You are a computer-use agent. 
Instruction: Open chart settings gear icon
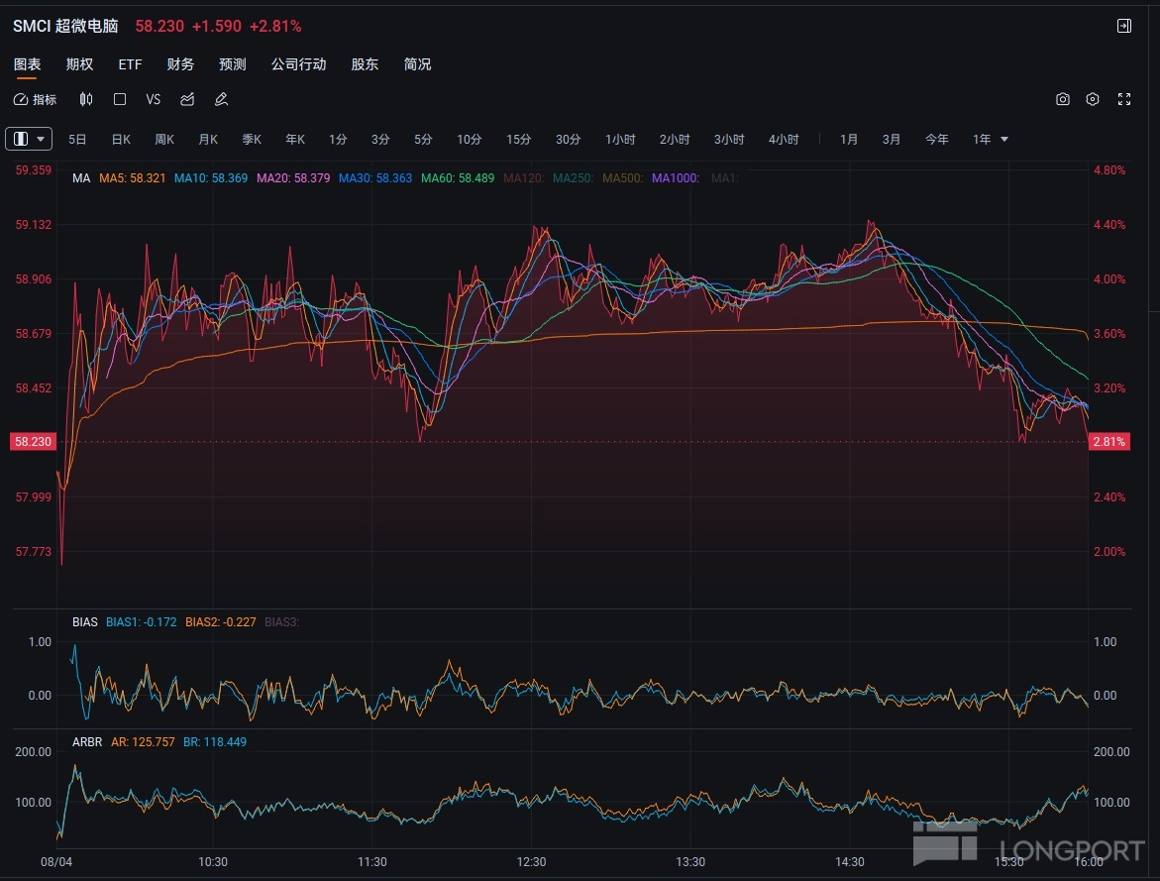tap(1093, 99)
